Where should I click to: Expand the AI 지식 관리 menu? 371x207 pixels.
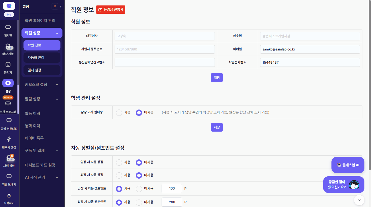click(x=42, y=177)
